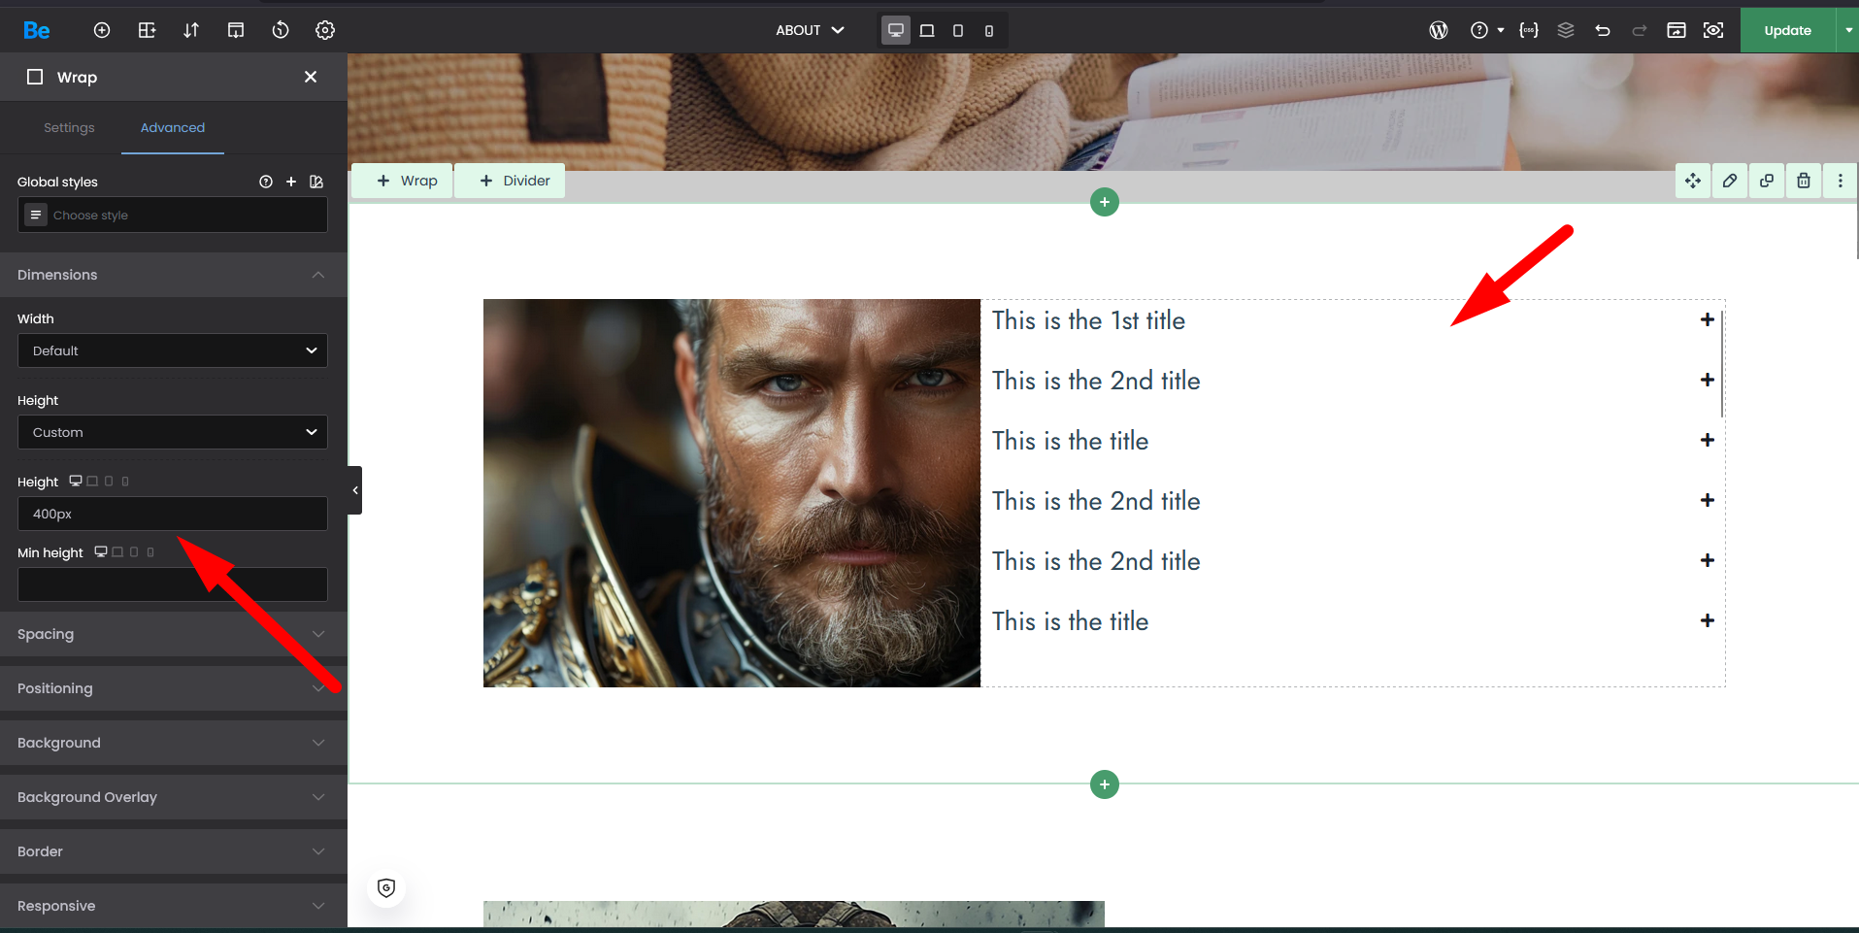Click the green Update button
The width and height of the screenshot is (1859, 933).
tap(1786, 30)
